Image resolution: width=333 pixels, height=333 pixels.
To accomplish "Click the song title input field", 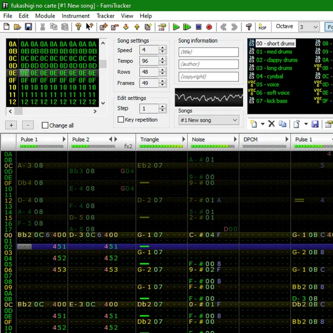I will click(x=209, y=52).
